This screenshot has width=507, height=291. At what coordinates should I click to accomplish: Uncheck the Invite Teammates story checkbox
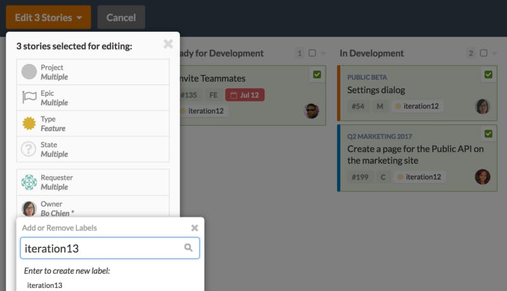(317, 75)
